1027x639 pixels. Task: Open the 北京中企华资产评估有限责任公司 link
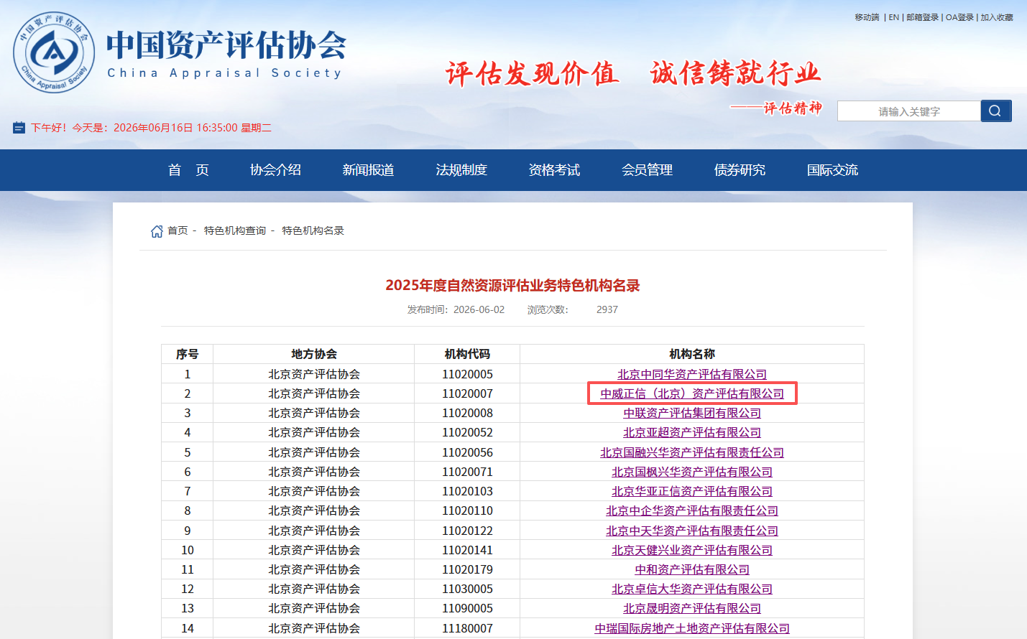692,510
